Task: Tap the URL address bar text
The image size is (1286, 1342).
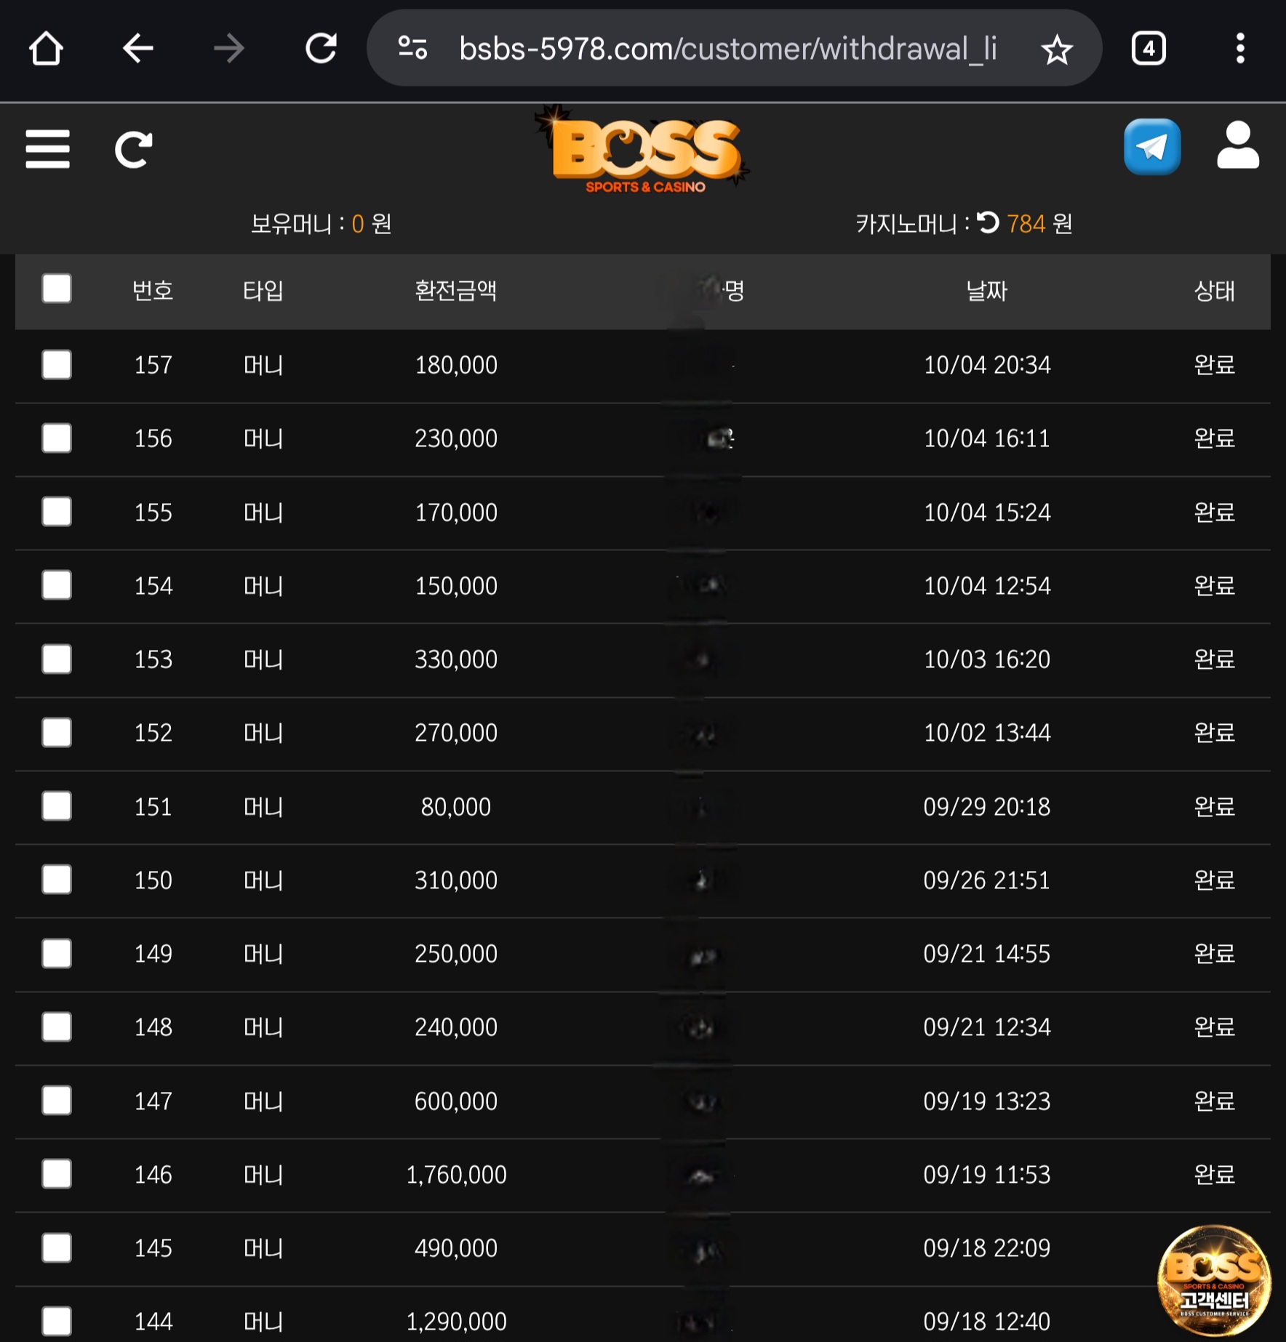Action: coord(727,49)
